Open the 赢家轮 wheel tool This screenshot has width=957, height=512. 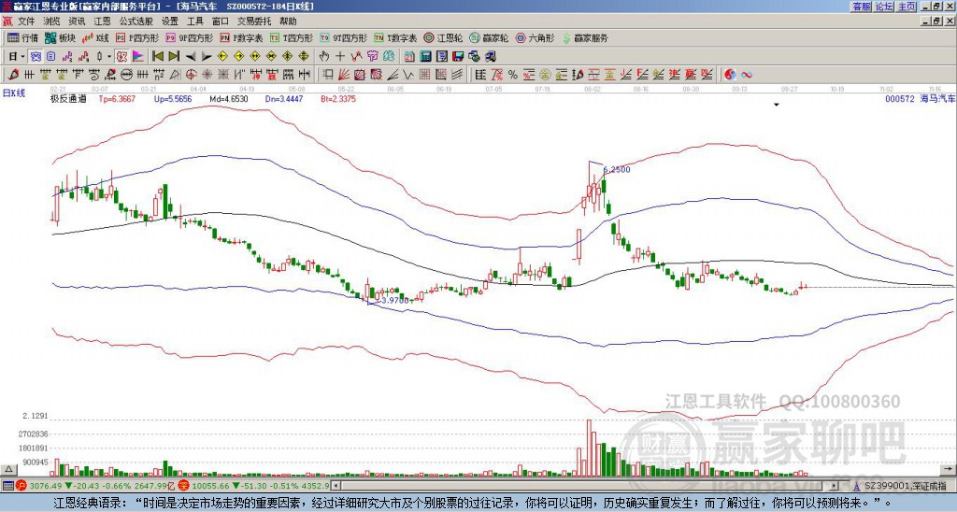point(489,38)
